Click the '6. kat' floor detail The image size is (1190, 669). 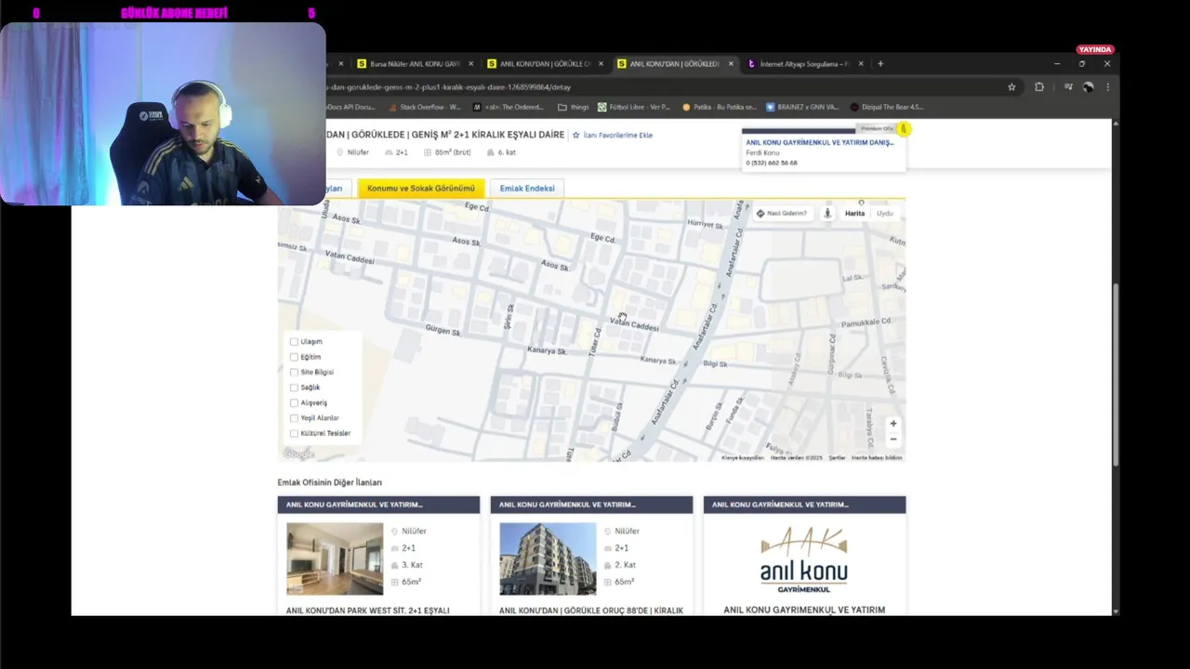(x=502, y=152)
